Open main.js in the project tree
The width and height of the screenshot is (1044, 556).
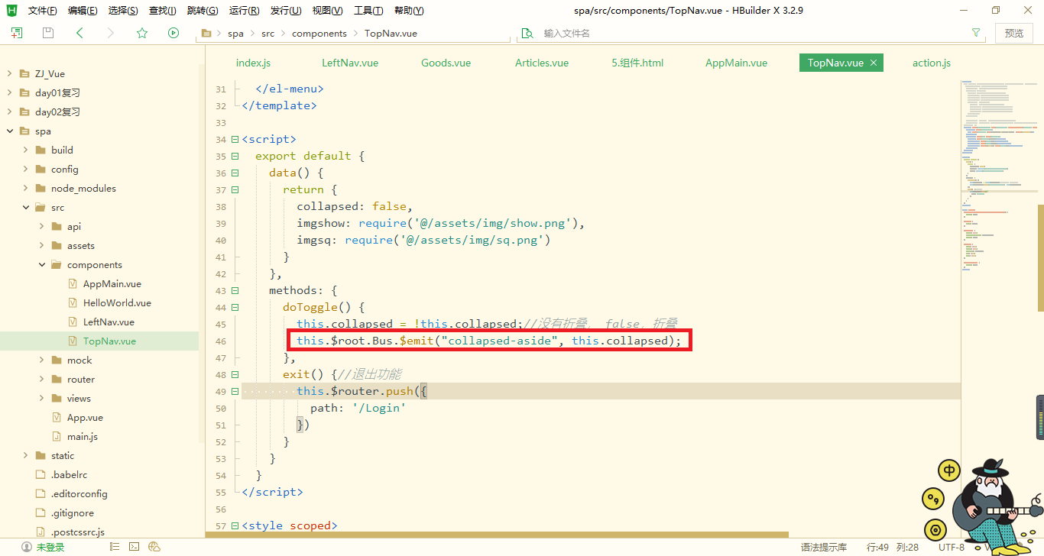click(x=83, y=437)
